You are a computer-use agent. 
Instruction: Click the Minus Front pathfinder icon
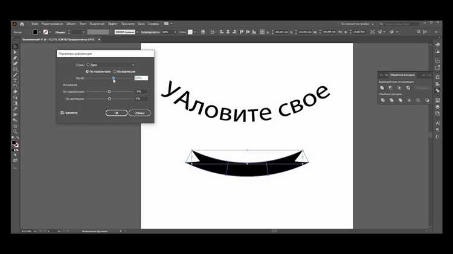pos(391,87)
